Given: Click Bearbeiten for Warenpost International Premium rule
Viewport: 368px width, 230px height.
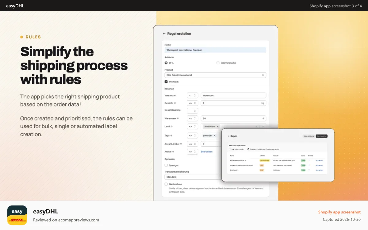Looking at the screenshot, I should (319, 165).
